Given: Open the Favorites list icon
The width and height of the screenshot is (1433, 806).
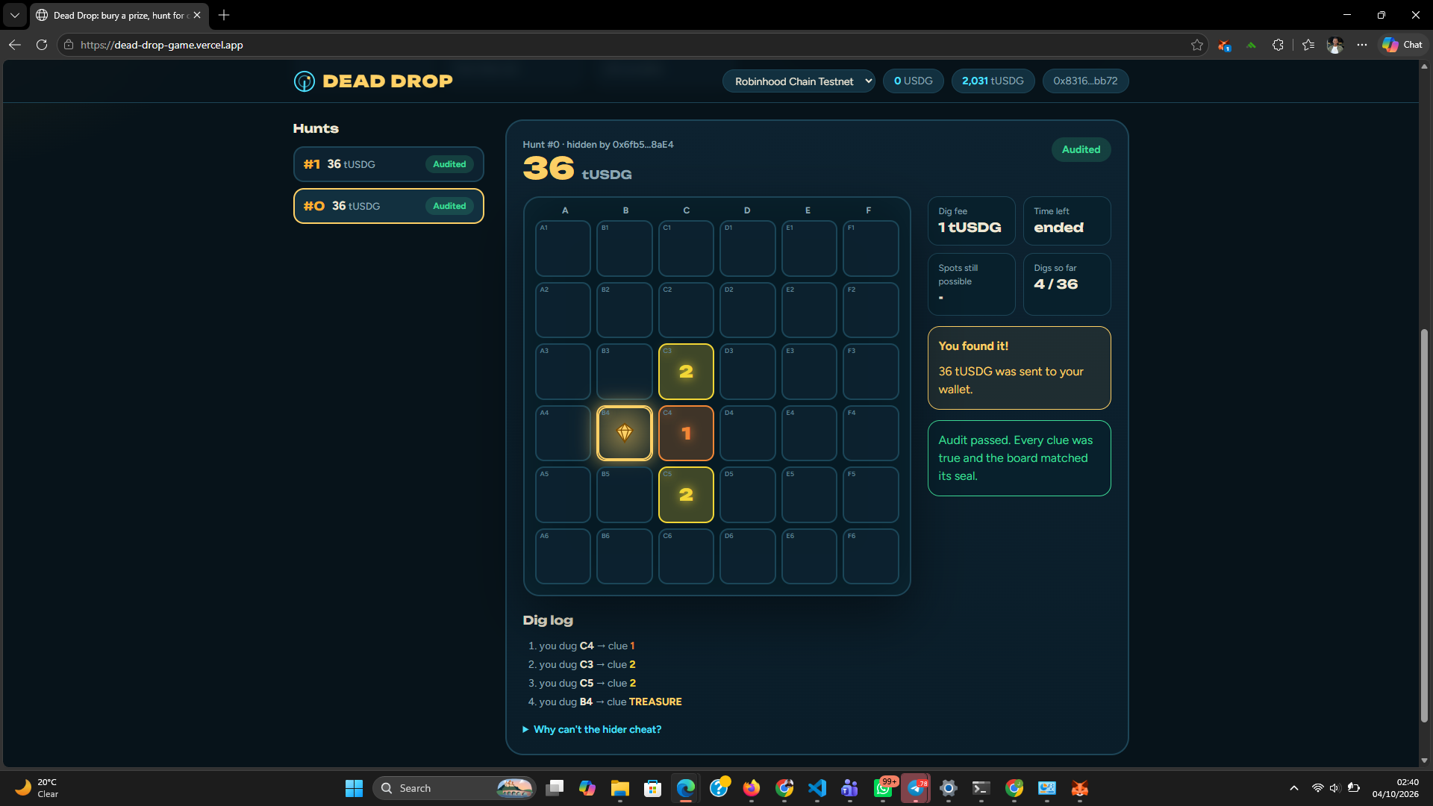Looking at the screenshot, I should coord(1308,45).
